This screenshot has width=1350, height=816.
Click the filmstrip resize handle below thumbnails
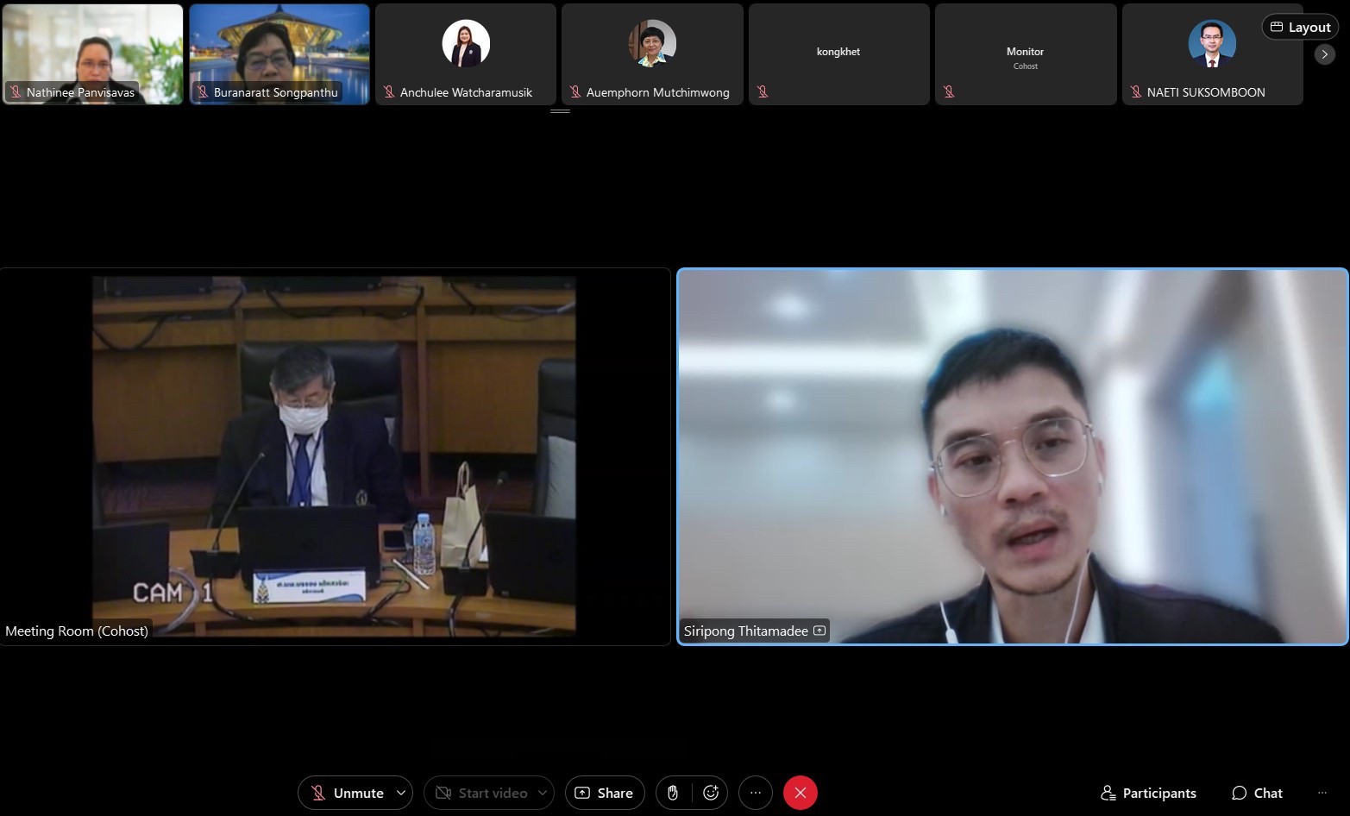pos(560,111)
